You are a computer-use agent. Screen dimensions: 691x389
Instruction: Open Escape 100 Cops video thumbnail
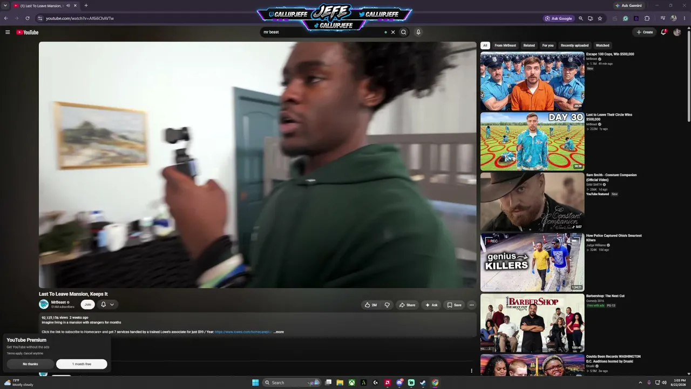point(532,81)
